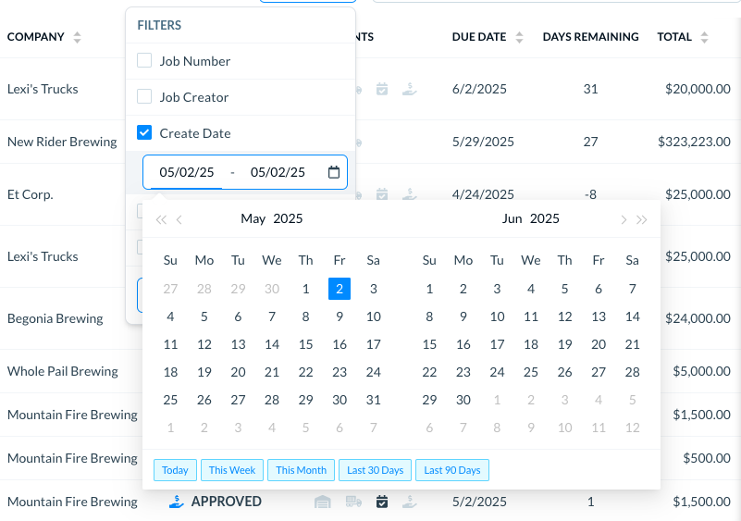Sort by Total column arrows
The image size is (741, 521).
pos(705,37)
